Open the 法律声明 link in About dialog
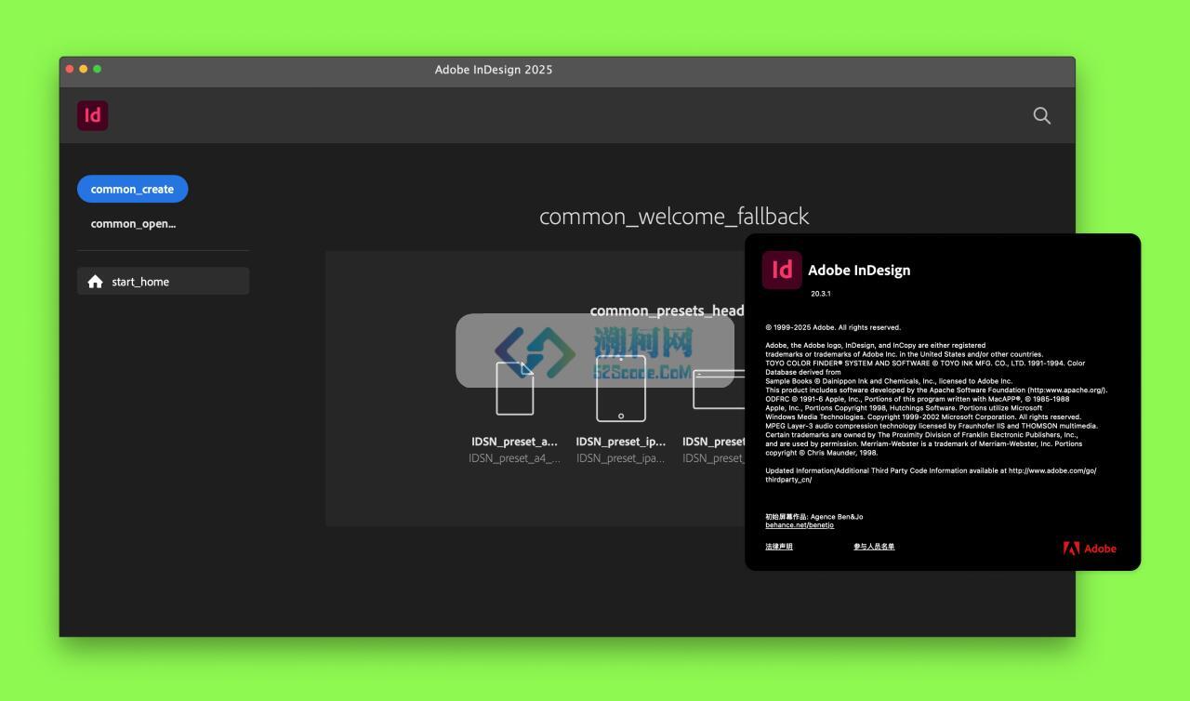The height and width of the screenshot is (701, 1190). tap(779, 547)
